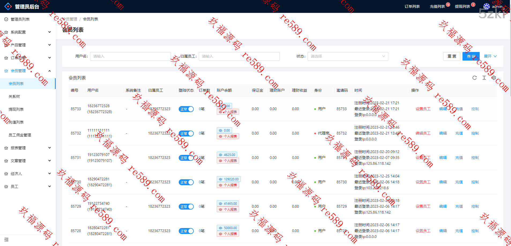Click the 查询 search button
The width and height of the screenshot is (511, 246).
pos(471,56)
